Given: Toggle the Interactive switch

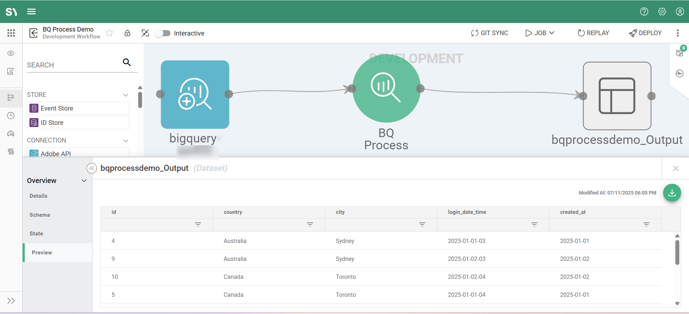Looking at the screenshot, I should point(163,33).
